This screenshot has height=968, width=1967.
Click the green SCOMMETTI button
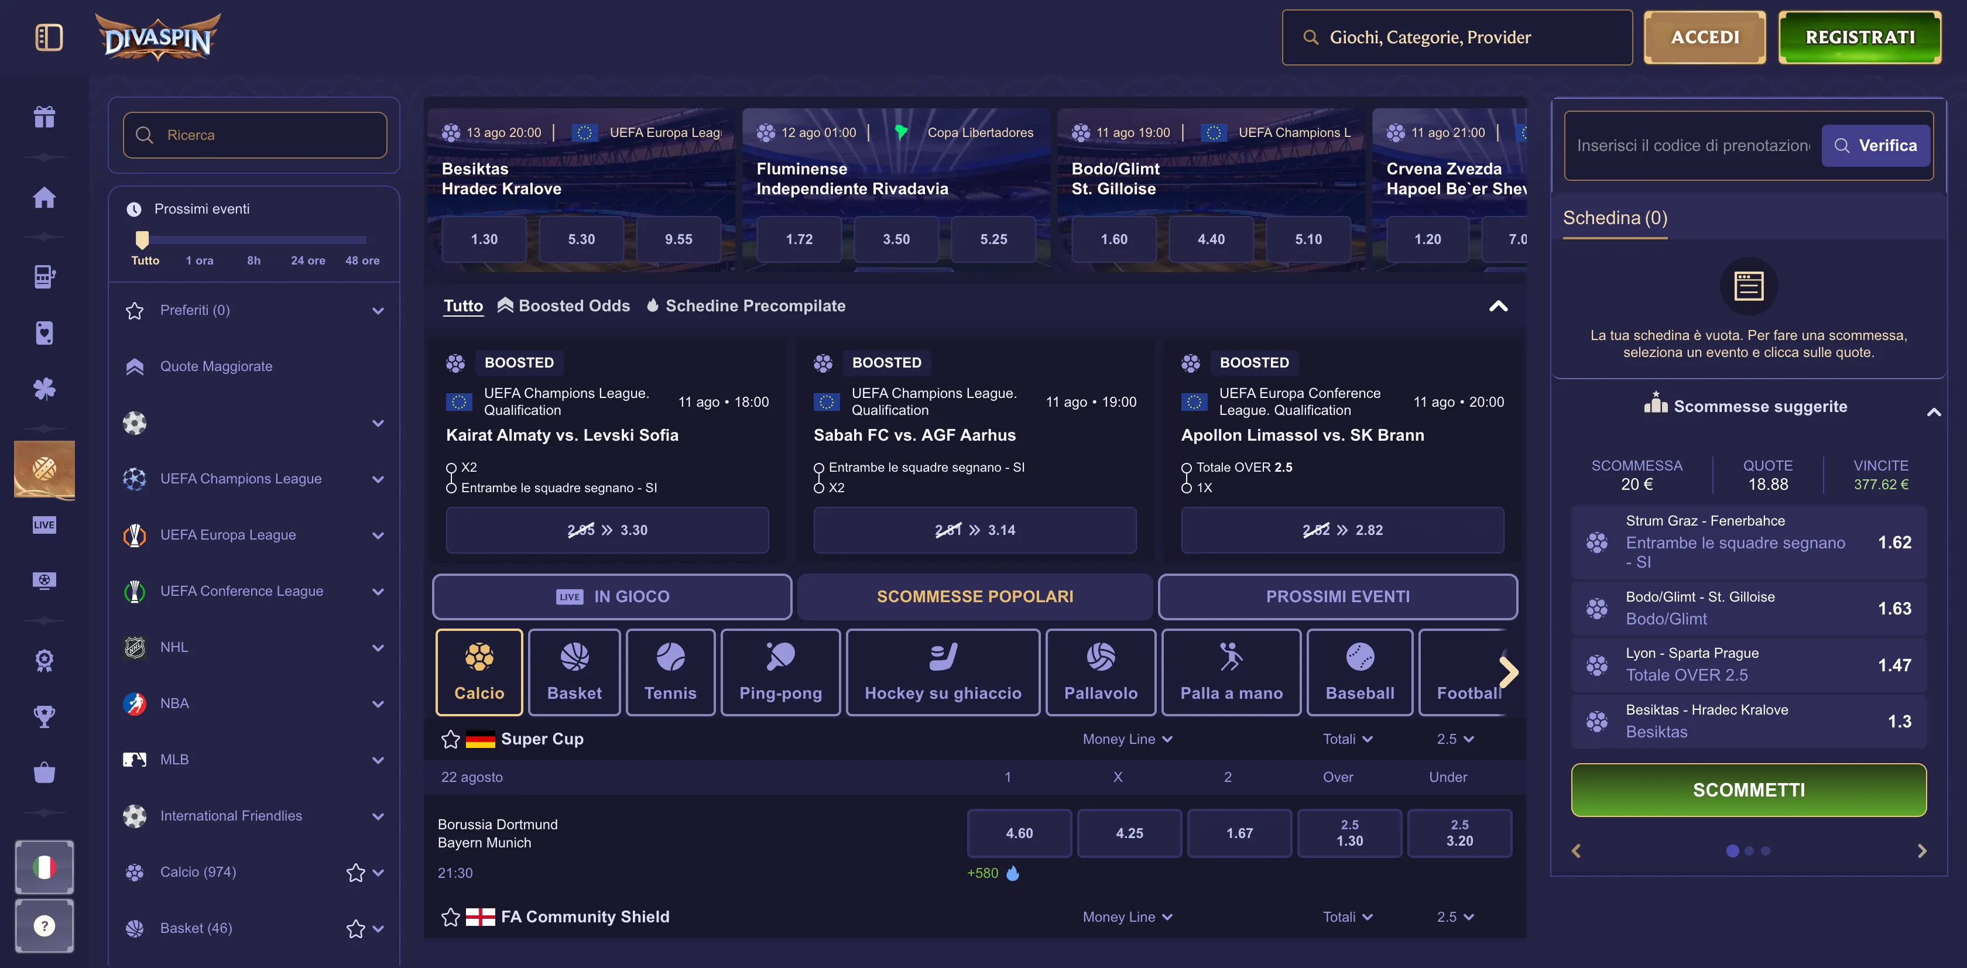coord(1749,790)
